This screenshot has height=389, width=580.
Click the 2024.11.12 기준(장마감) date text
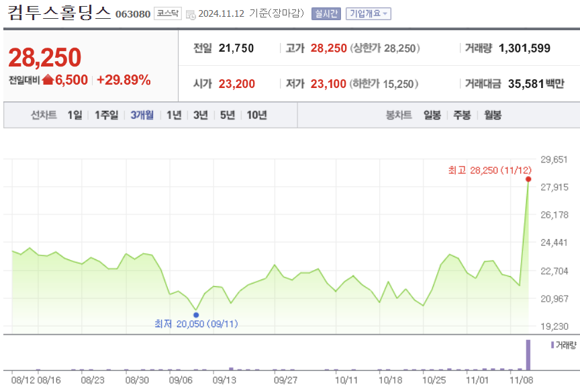pos(251,13)
